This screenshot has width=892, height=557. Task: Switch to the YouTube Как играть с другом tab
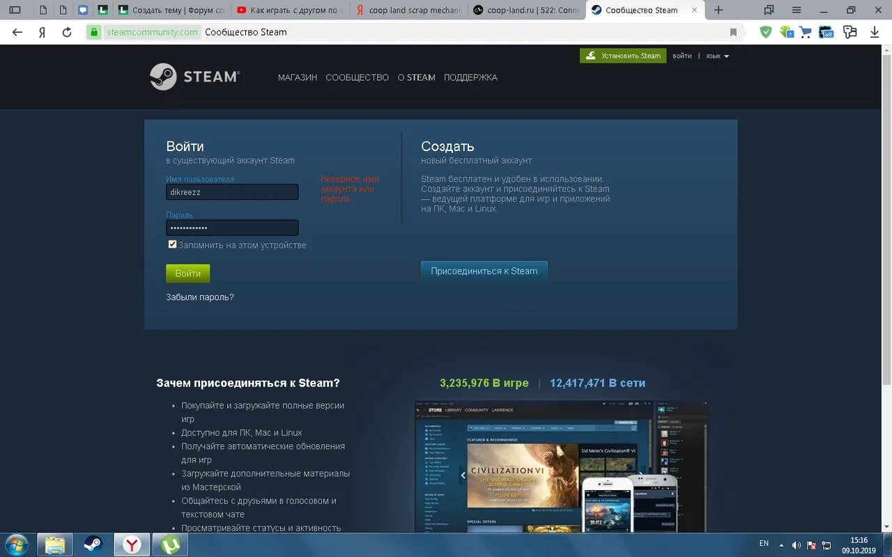pos(289,10)
